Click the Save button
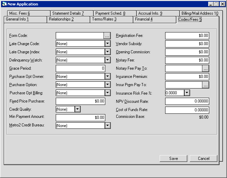This screenshot has width=227, height=178. pos(173,159)
